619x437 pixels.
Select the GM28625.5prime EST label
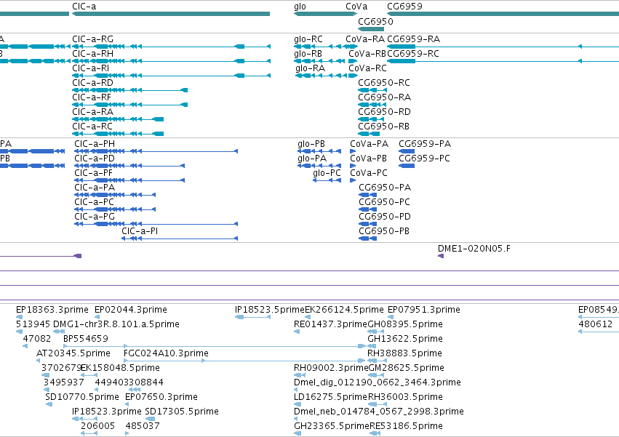(x=406, y=369)
